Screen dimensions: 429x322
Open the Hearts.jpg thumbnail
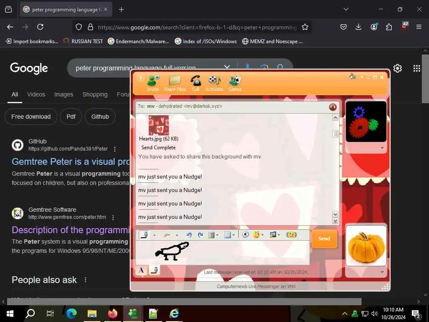pyautogui.click(x=159, y=125)
